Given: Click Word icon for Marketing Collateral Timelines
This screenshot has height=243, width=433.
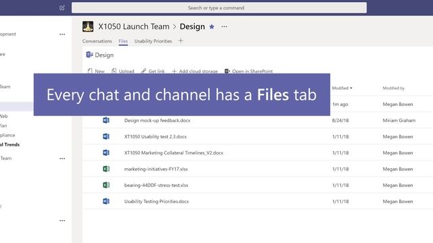Looking at the screenshot, I should [x=106, y=153].
